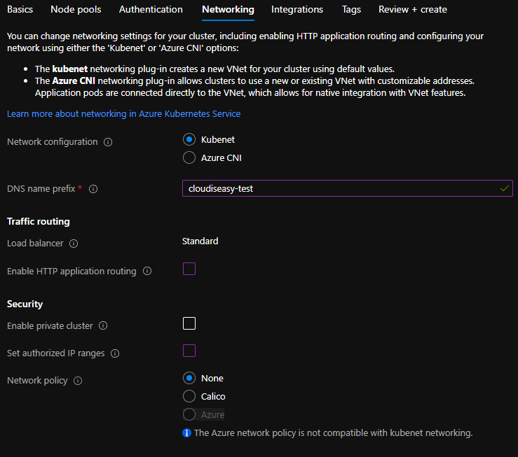Select the Networking tab
The height and width of the screenshot is (457, 518).
228,9
